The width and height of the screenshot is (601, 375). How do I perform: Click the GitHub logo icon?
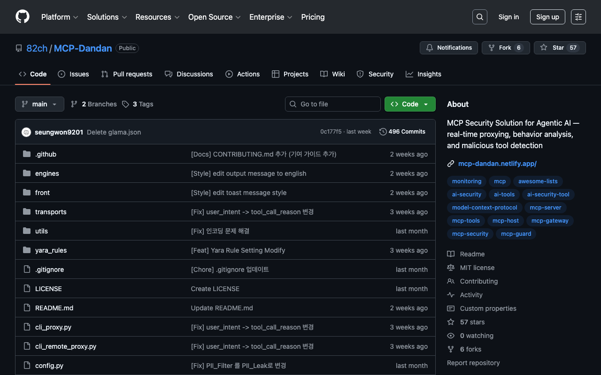(x=23, y=17)
